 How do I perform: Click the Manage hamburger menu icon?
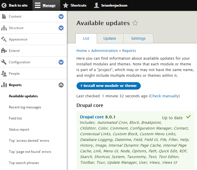point(38,5)
